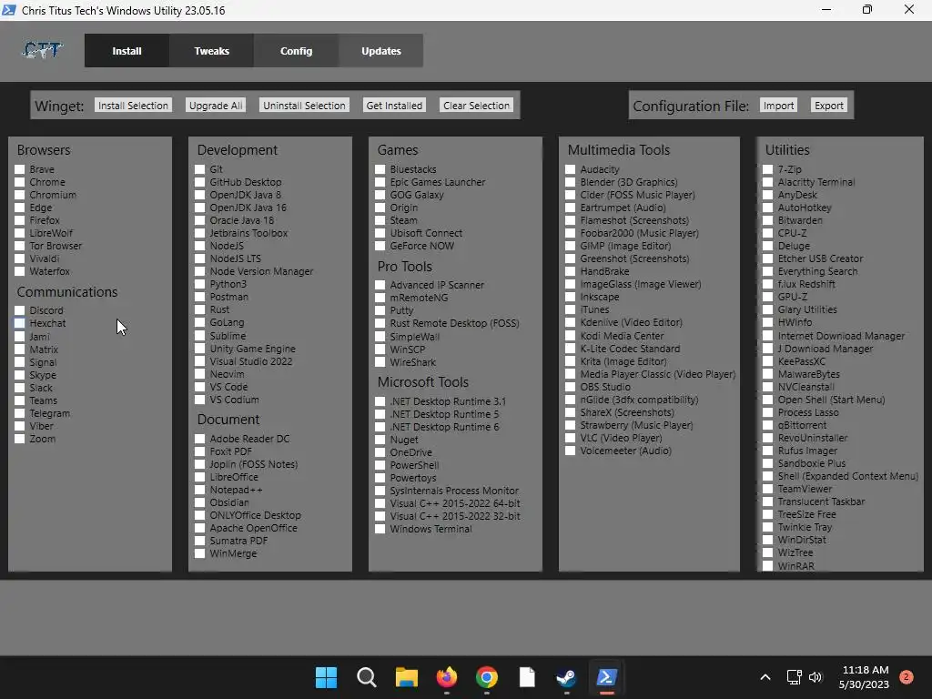This screenshot has width=932, height=699.
Task: Click the GIMP (Image Editor) label
Action: 625,246
